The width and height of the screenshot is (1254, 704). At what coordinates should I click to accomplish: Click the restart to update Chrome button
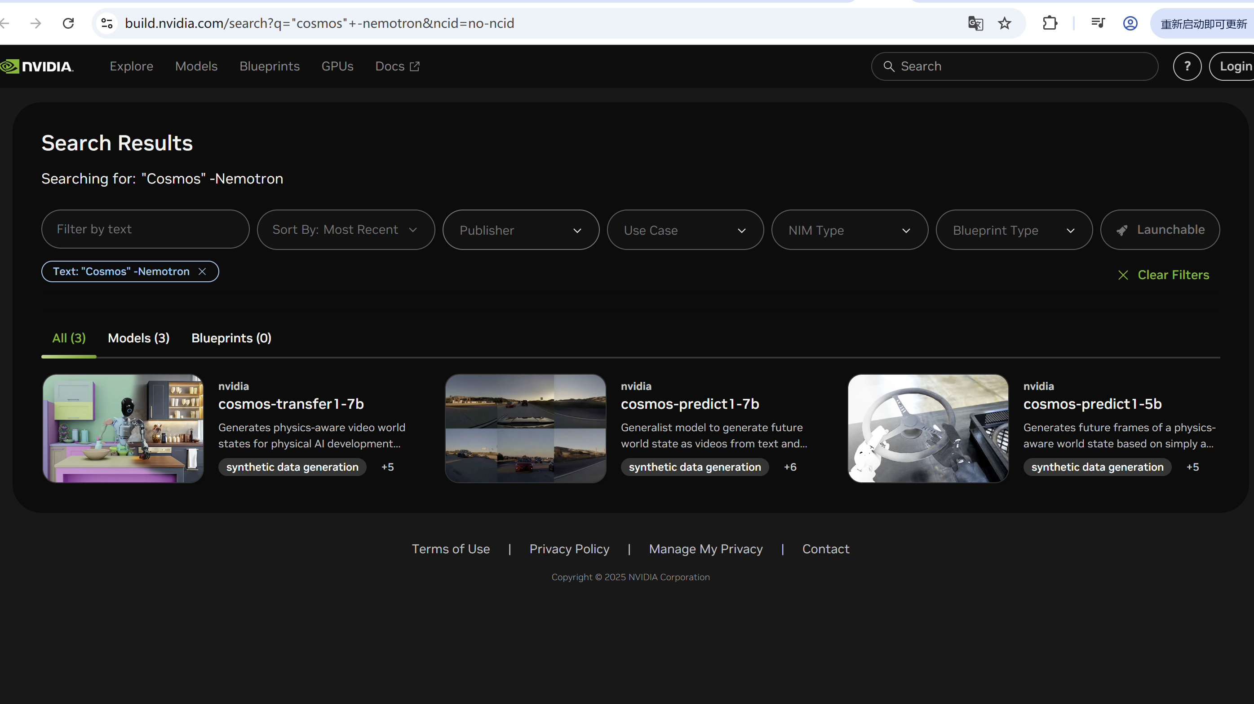point(1203,23)
